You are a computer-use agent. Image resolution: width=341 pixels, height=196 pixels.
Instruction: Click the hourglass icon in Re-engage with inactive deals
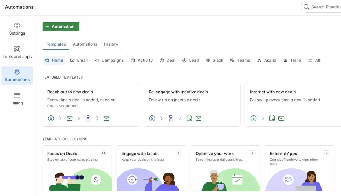point(171,118)
